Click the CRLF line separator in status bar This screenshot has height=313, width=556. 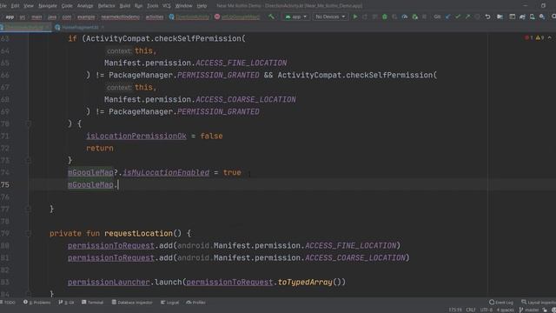pos(471,310)
